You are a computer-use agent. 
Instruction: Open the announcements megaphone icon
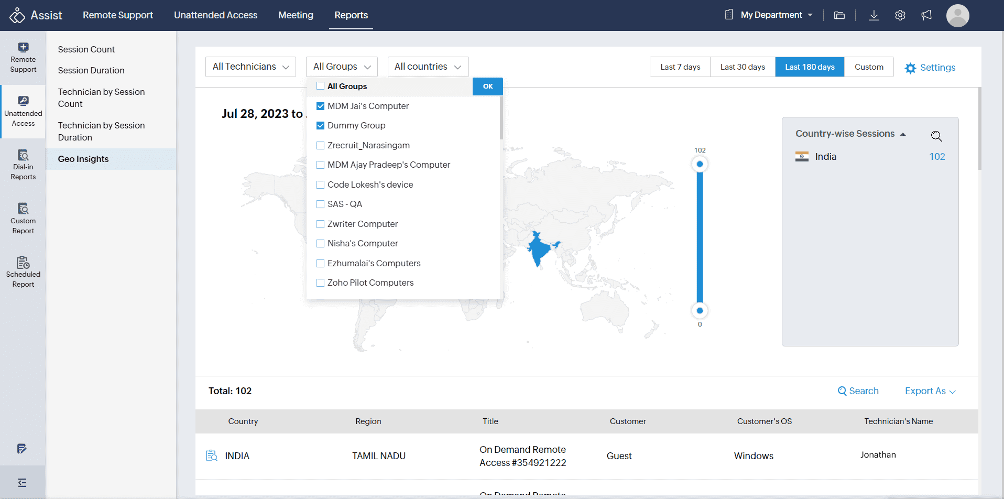point(926,15)
